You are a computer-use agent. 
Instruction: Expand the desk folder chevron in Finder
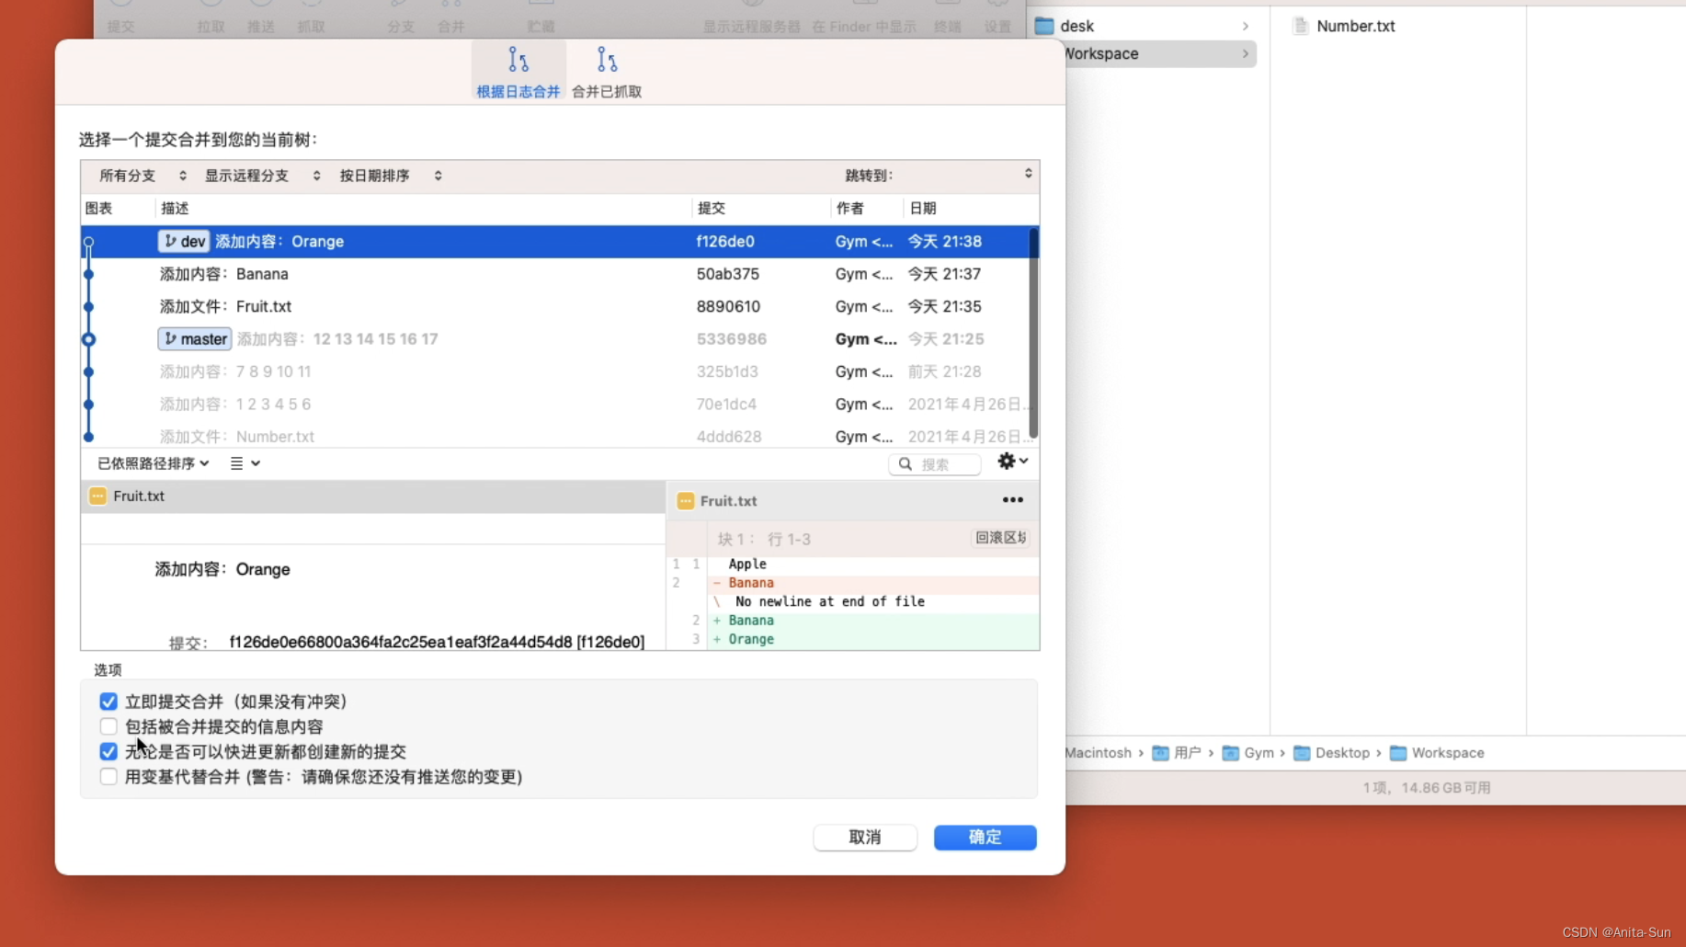tap(1246, 27)
